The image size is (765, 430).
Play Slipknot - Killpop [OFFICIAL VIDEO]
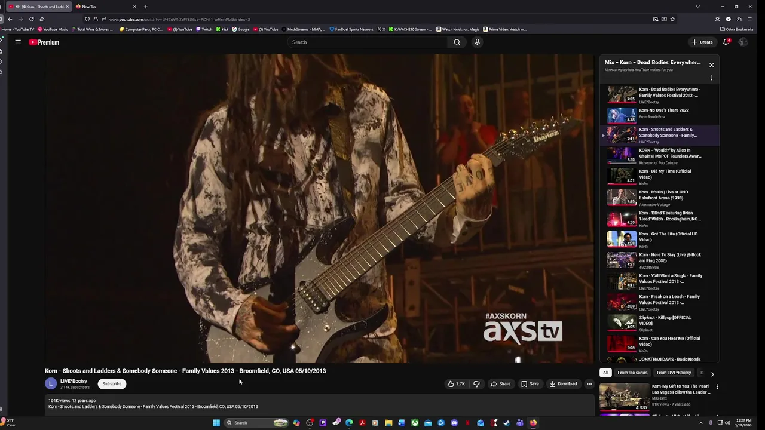click(x=660, y=323)
